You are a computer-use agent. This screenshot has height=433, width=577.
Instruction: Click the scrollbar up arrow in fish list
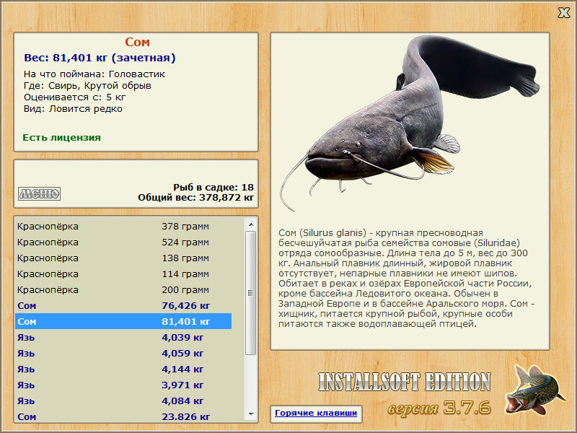coord(251,224)
